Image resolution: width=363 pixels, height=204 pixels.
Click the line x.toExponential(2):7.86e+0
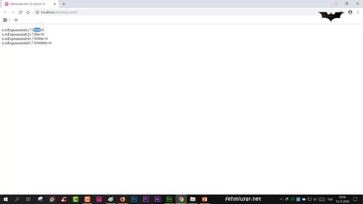(x=23, y=34)
